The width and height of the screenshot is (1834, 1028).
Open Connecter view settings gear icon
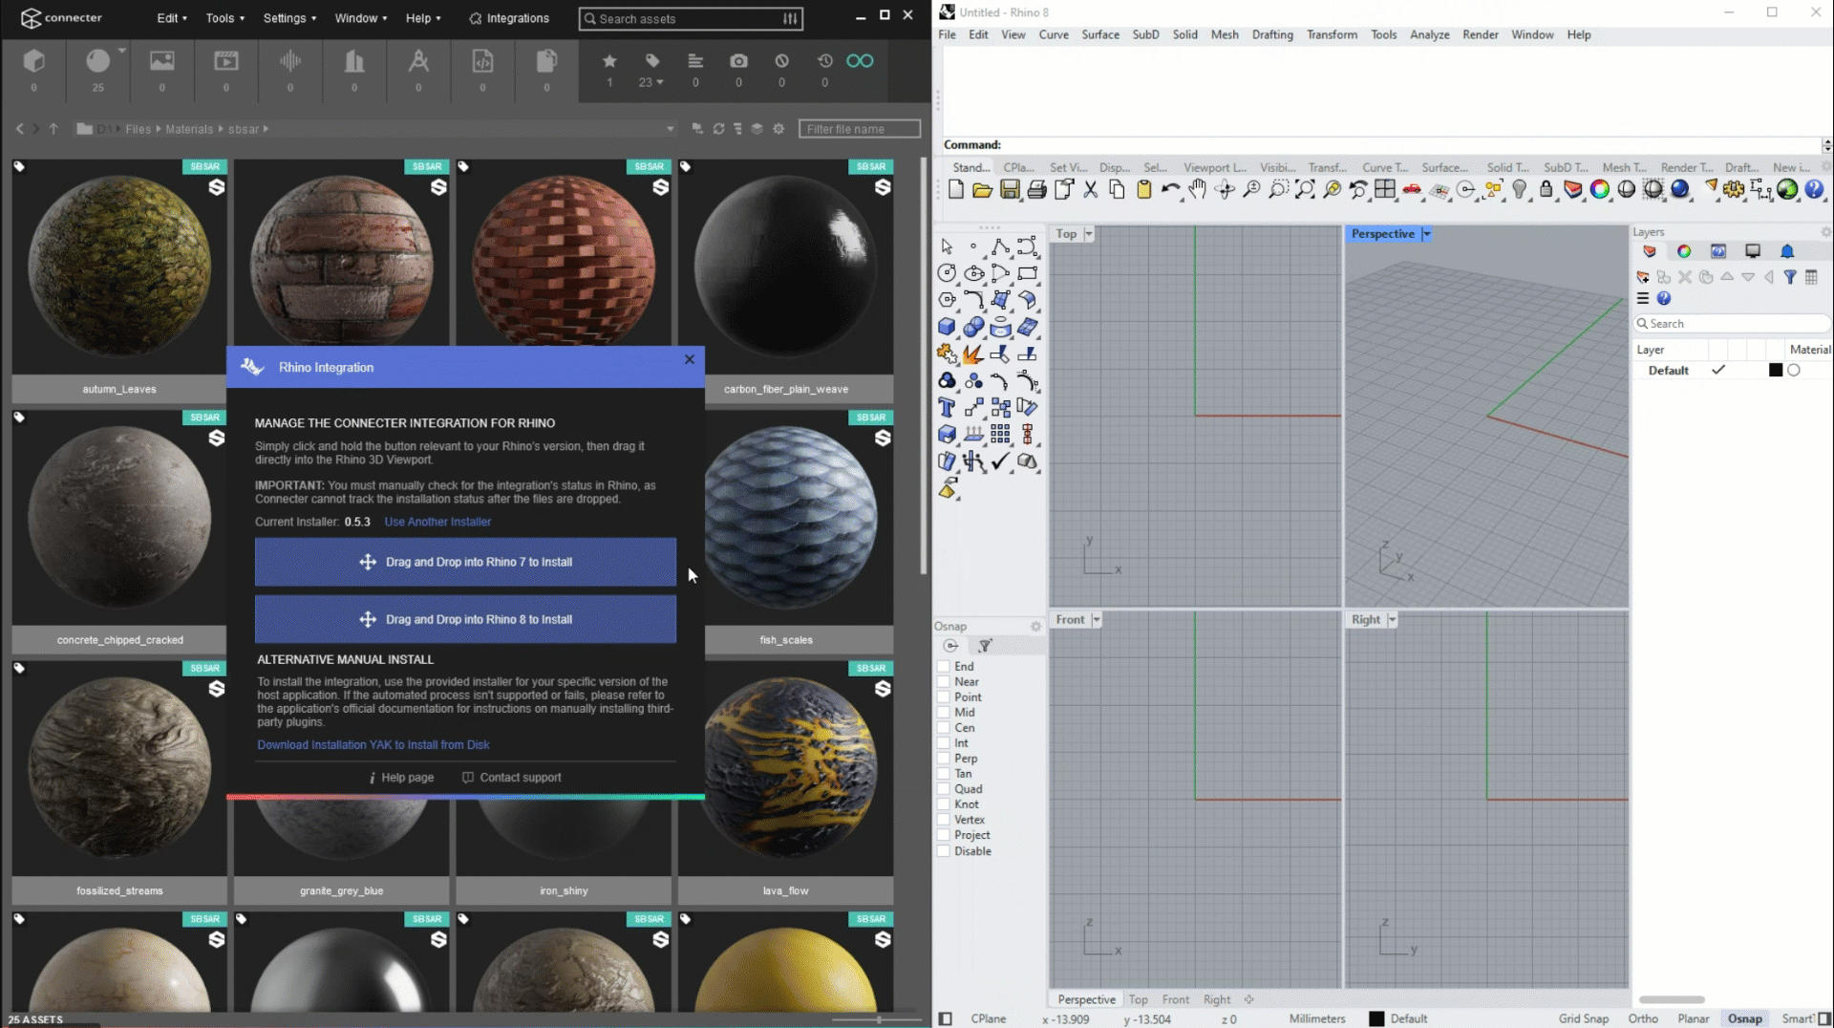[x=778, y=129]
